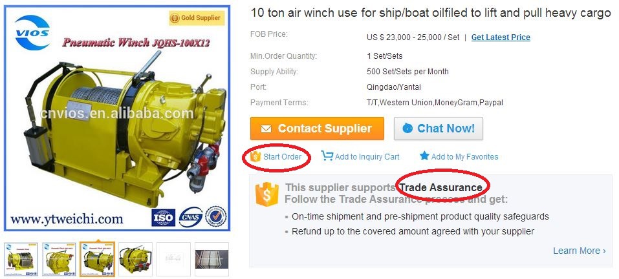
Task: Click the Start Order shield icon
Action: (x=255, y=156)
